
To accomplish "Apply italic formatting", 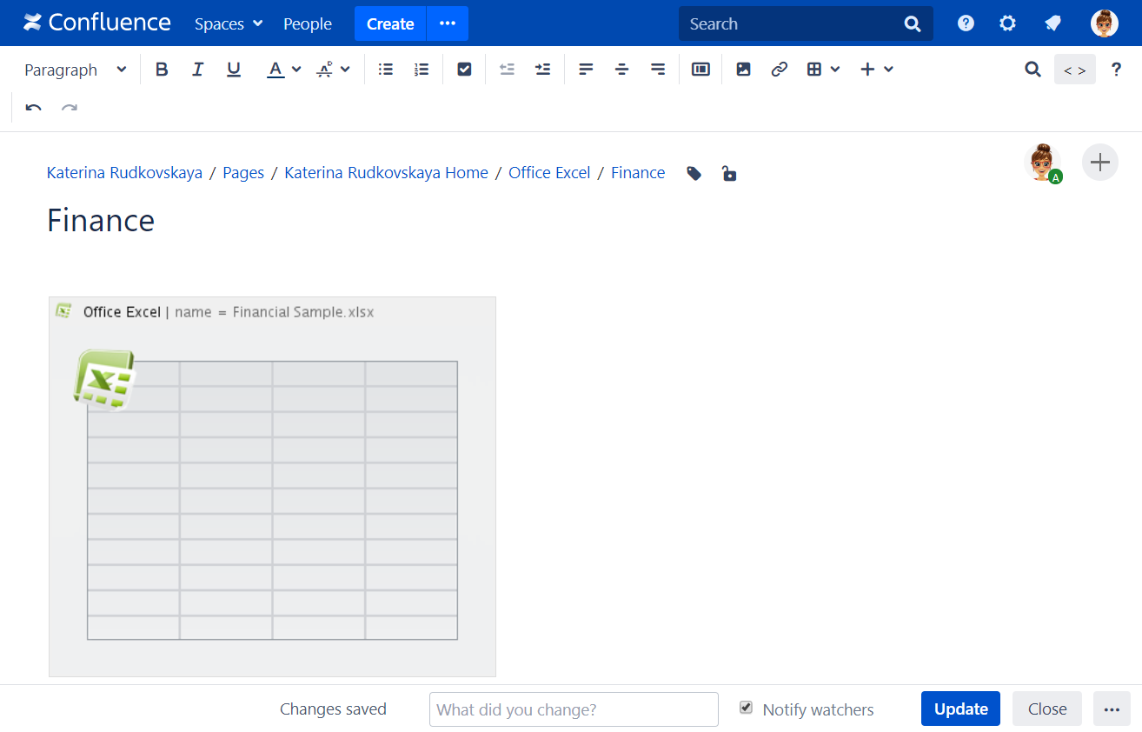I will (197, 70).
